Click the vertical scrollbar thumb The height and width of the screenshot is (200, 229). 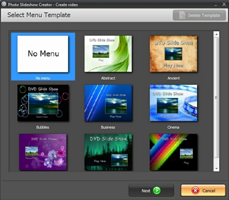(x=216, y=97)
